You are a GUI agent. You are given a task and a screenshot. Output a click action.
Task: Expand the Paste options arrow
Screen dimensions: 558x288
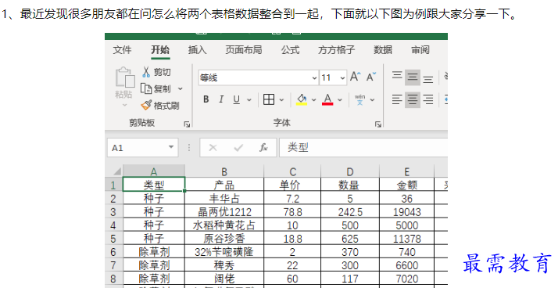coord(124,105)
